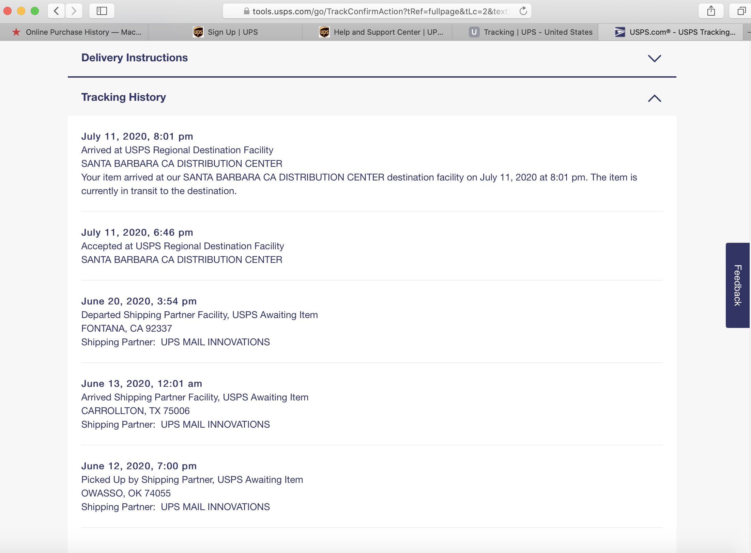Click the red star favicon on the first tab
This screenshot has height=553, width=751.
(x=16, y=32)
